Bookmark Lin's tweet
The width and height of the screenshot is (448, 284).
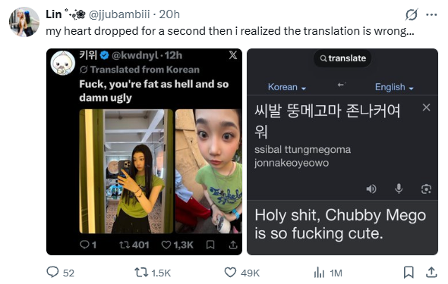409,272
